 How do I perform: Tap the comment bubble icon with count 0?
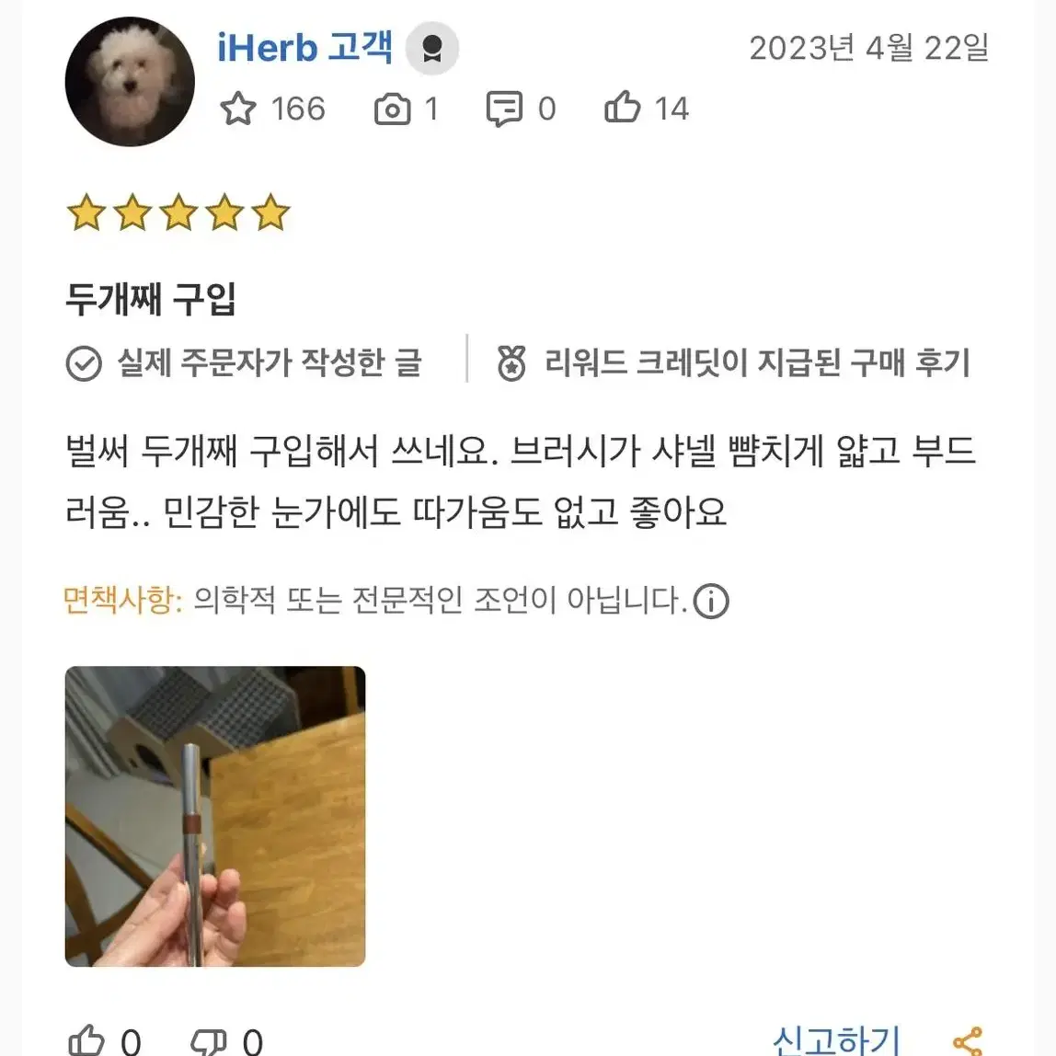[x=504, y=109]
